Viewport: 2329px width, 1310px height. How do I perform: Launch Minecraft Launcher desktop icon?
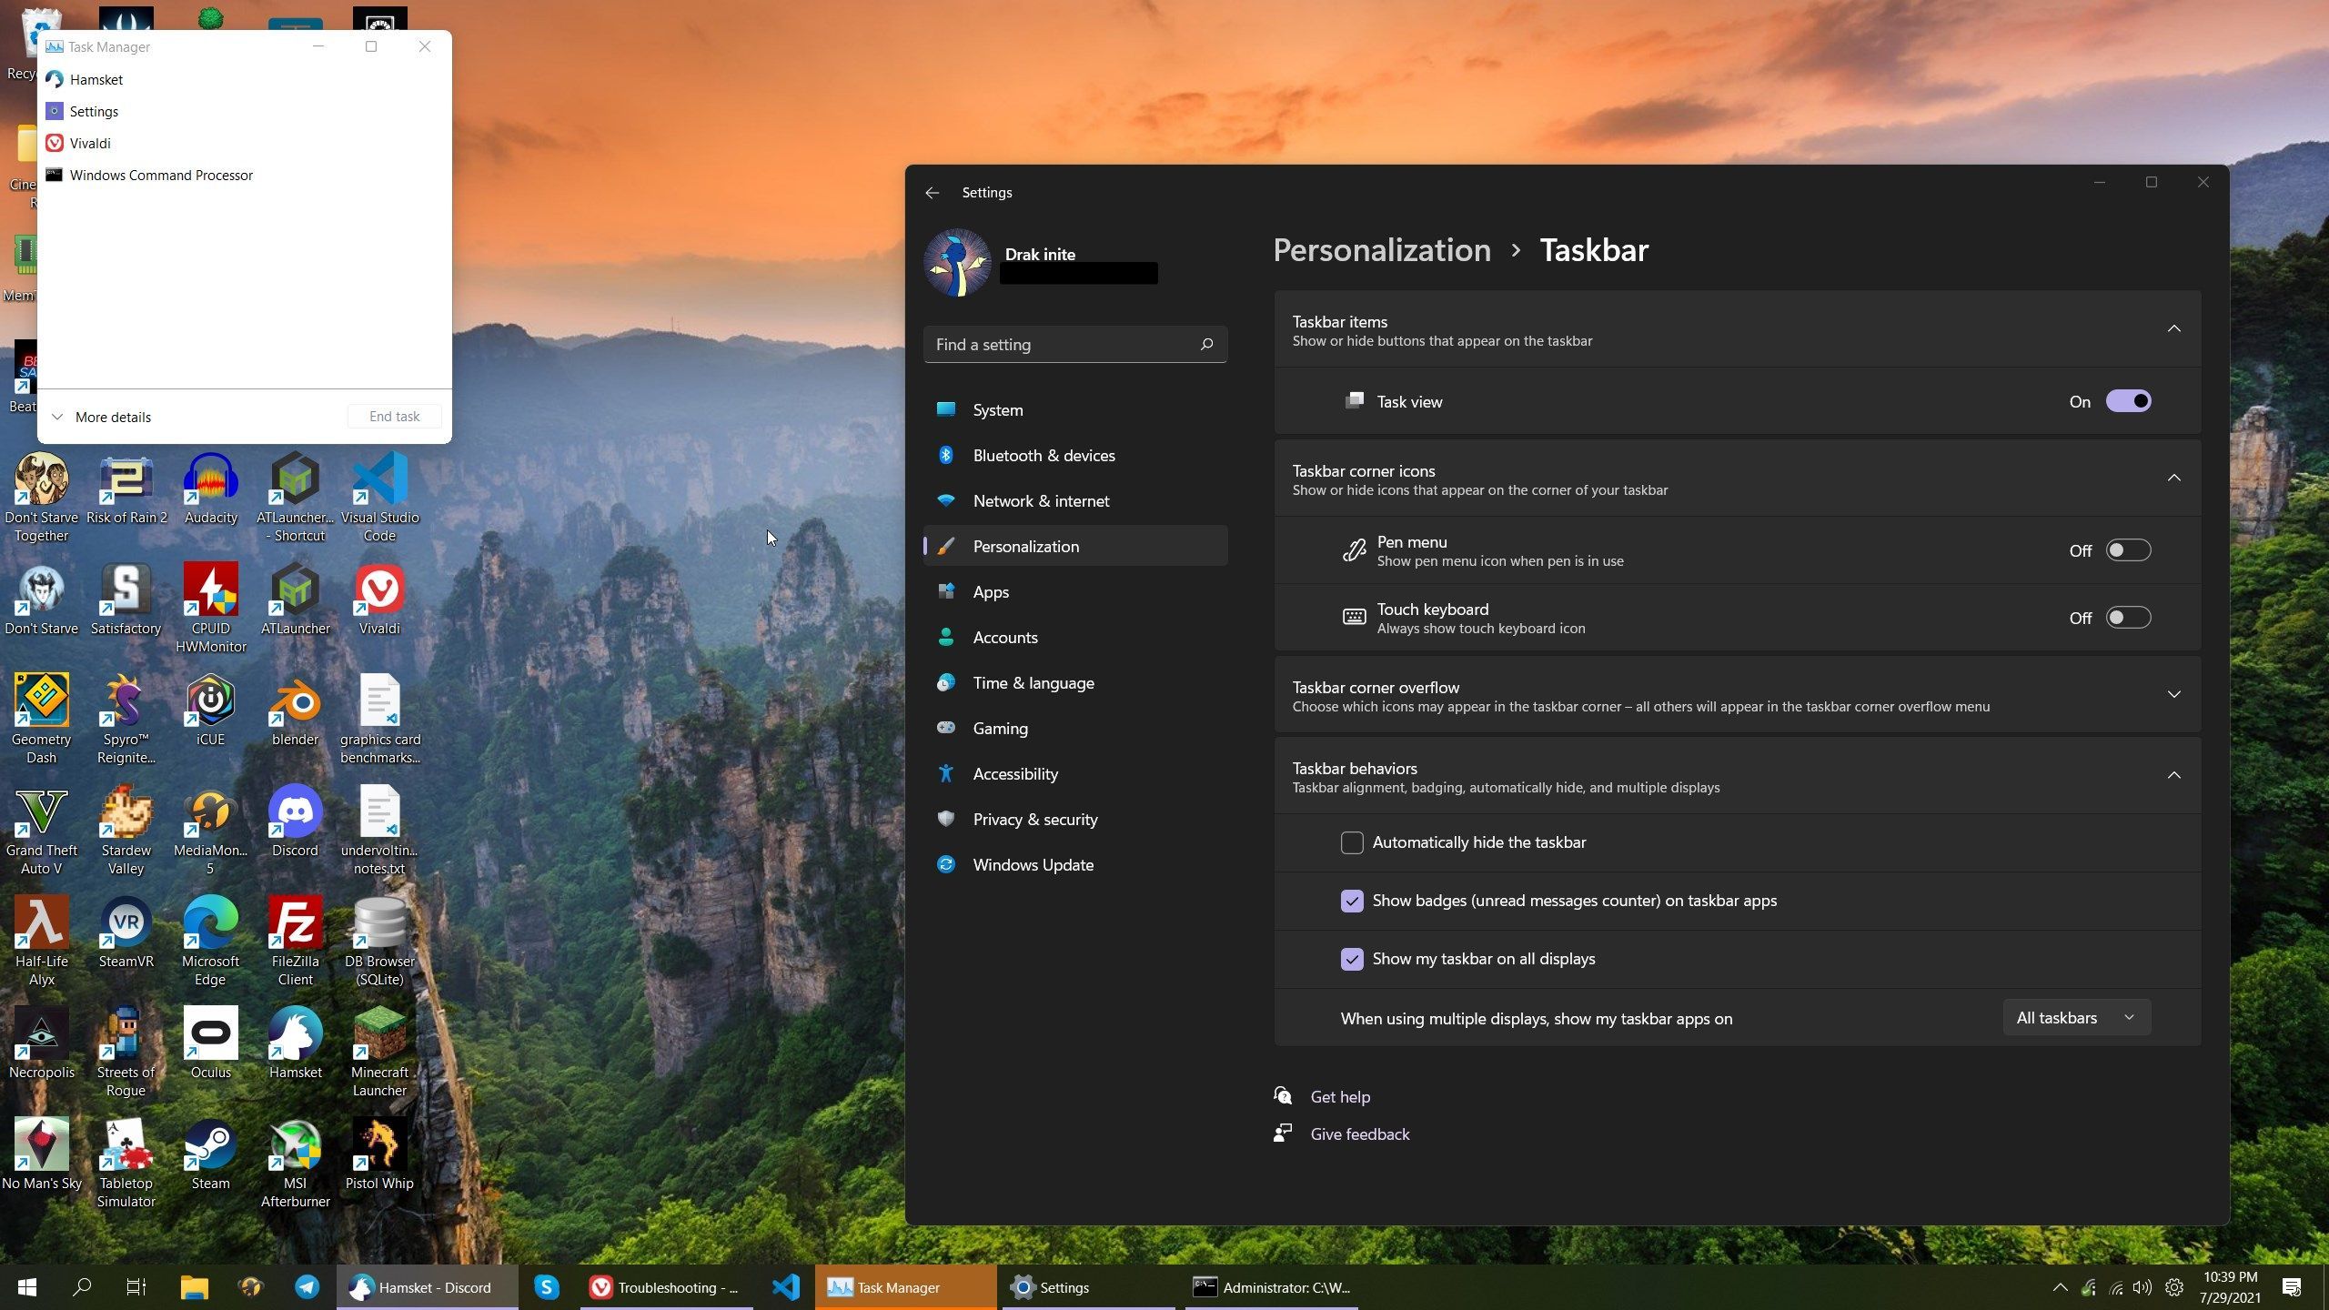pos(379,1052)
